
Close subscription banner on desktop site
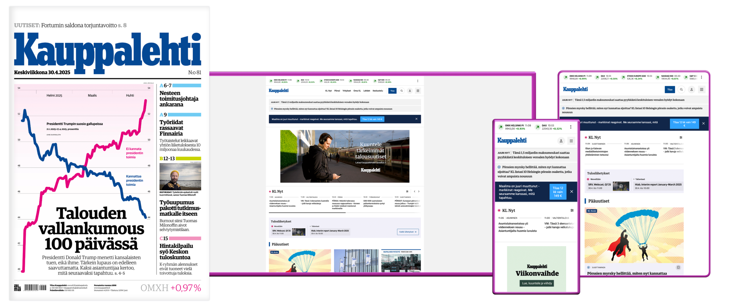pyautogui.click(x=416, y=119)
